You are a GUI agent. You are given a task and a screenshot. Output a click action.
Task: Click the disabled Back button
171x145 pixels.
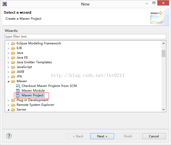[x=78, y=136]
